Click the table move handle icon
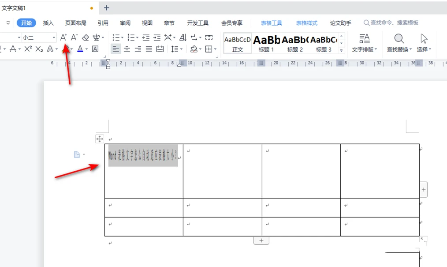 (100, 139)
